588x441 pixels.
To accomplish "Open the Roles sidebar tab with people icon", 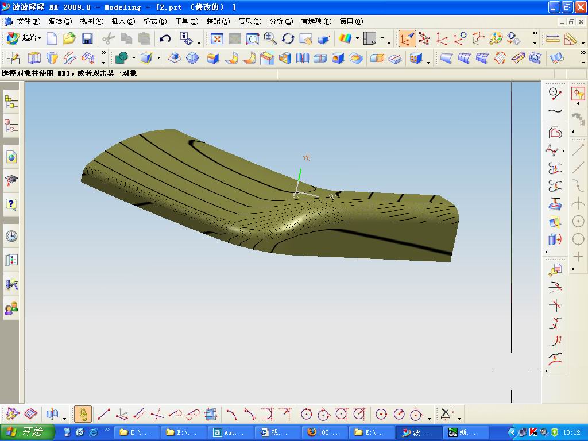I will (x=11, y=308).
